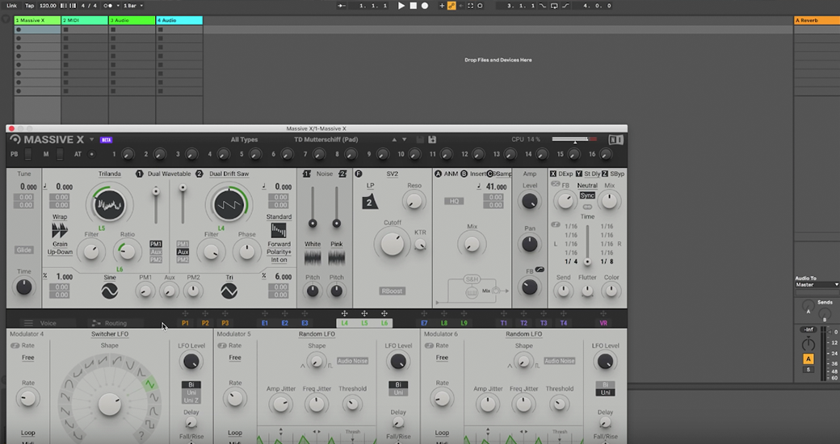The height and width of the screenshot is (444, 840).
Task: Click Stop in Ableton transport
Action: [x=413, y=6]
